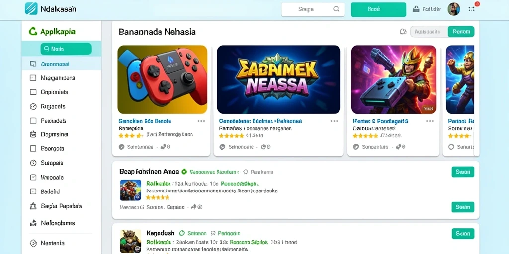Click the green Applkapia refresh icon

pos(33,31)
